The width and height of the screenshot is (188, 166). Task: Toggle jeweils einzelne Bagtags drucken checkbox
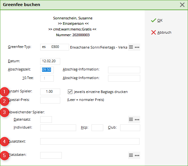70,92
